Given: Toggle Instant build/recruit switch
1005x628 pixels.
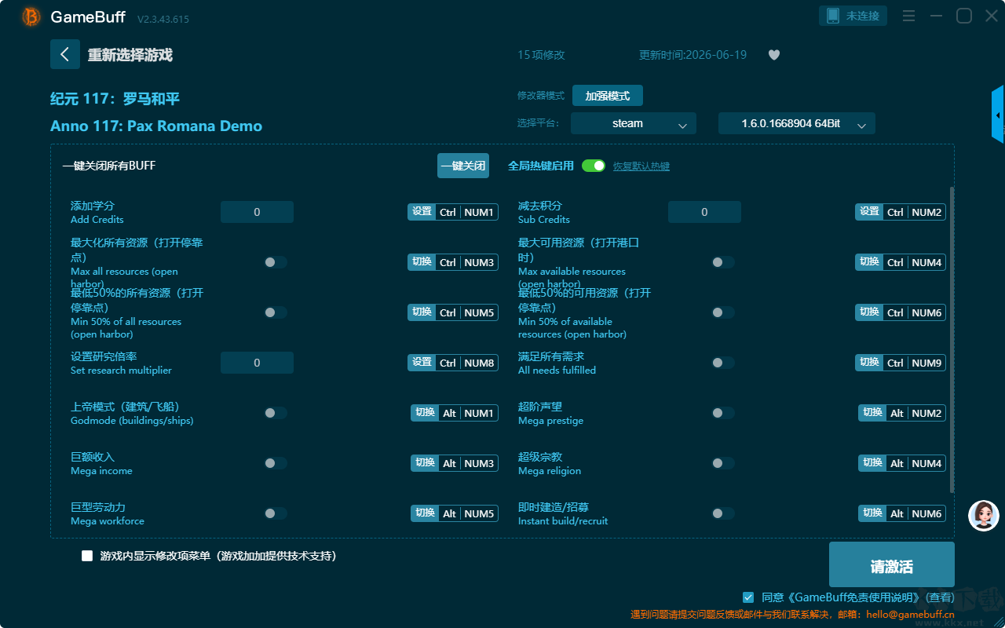Looking at the screenshot, I should [723, 513].
